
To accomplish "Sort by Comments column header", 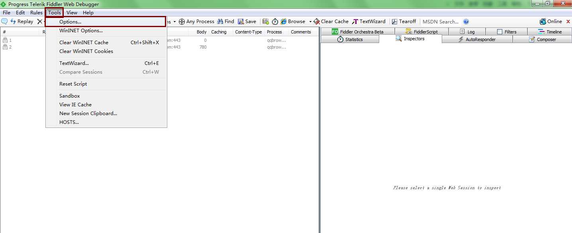I will pos(303,32).
